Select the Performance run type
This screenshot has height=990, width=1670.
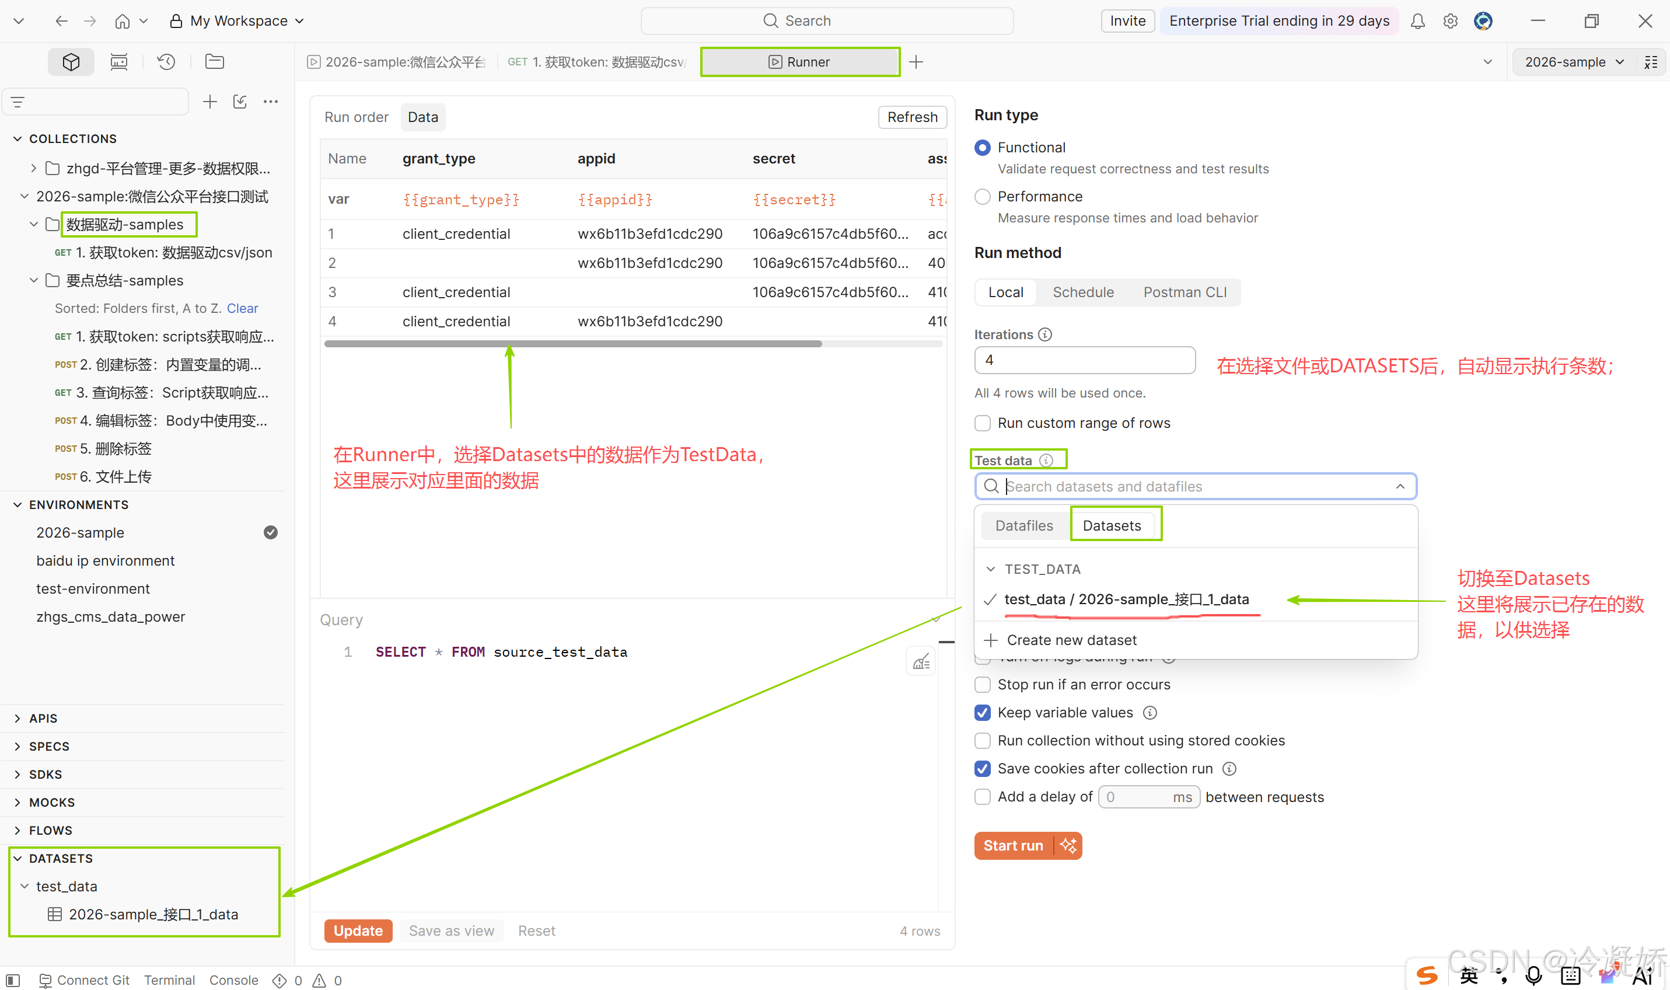[x=983, y=197]
